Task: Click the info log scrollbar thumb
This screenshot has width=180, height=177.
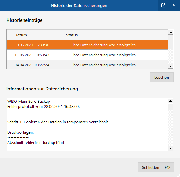Action: 170,107
